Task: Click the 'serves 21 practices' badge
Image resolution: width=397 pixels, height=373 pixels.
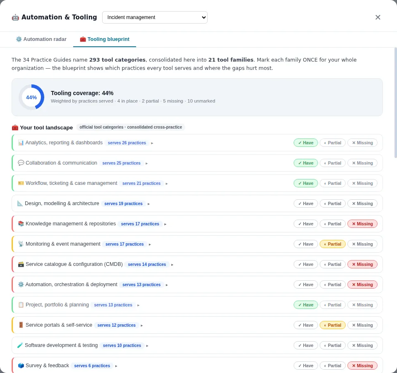Action: click(x=141, y=183)
